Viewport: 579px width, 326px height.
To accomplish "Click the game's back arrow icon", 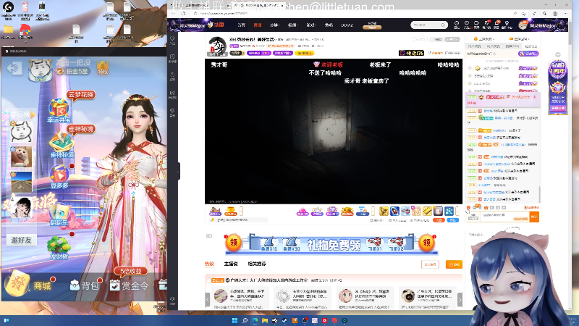I will point(13,68).
